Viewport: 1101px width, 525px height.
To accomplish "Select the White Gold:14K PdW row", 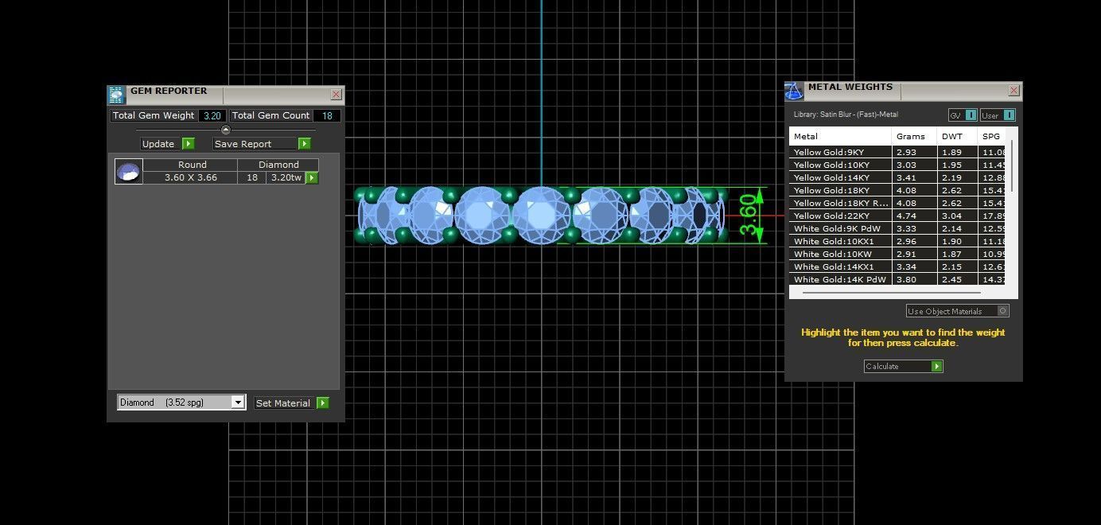I will pyautogui.click(x=899, y=279).
